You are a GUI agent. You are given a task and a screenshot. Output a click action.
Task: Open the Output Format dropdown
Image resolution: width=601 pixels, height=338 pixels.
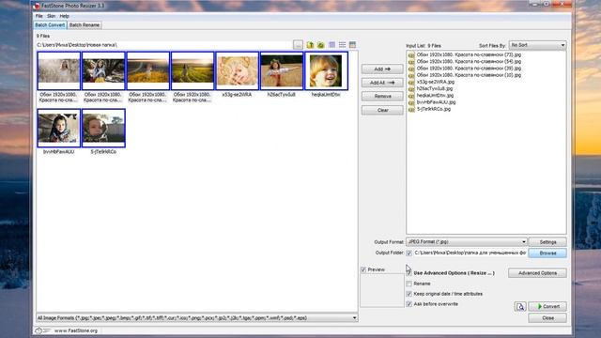pos(467,242)
